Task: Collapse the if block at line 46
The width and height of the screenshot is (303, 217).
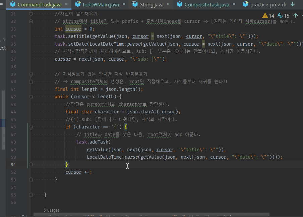Action: [31, 127]
